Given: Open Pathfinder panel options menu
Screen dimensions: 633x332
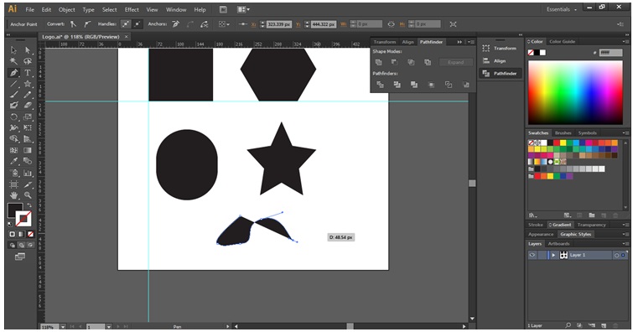Looking at the screenshot, I should tap(470, 42).
